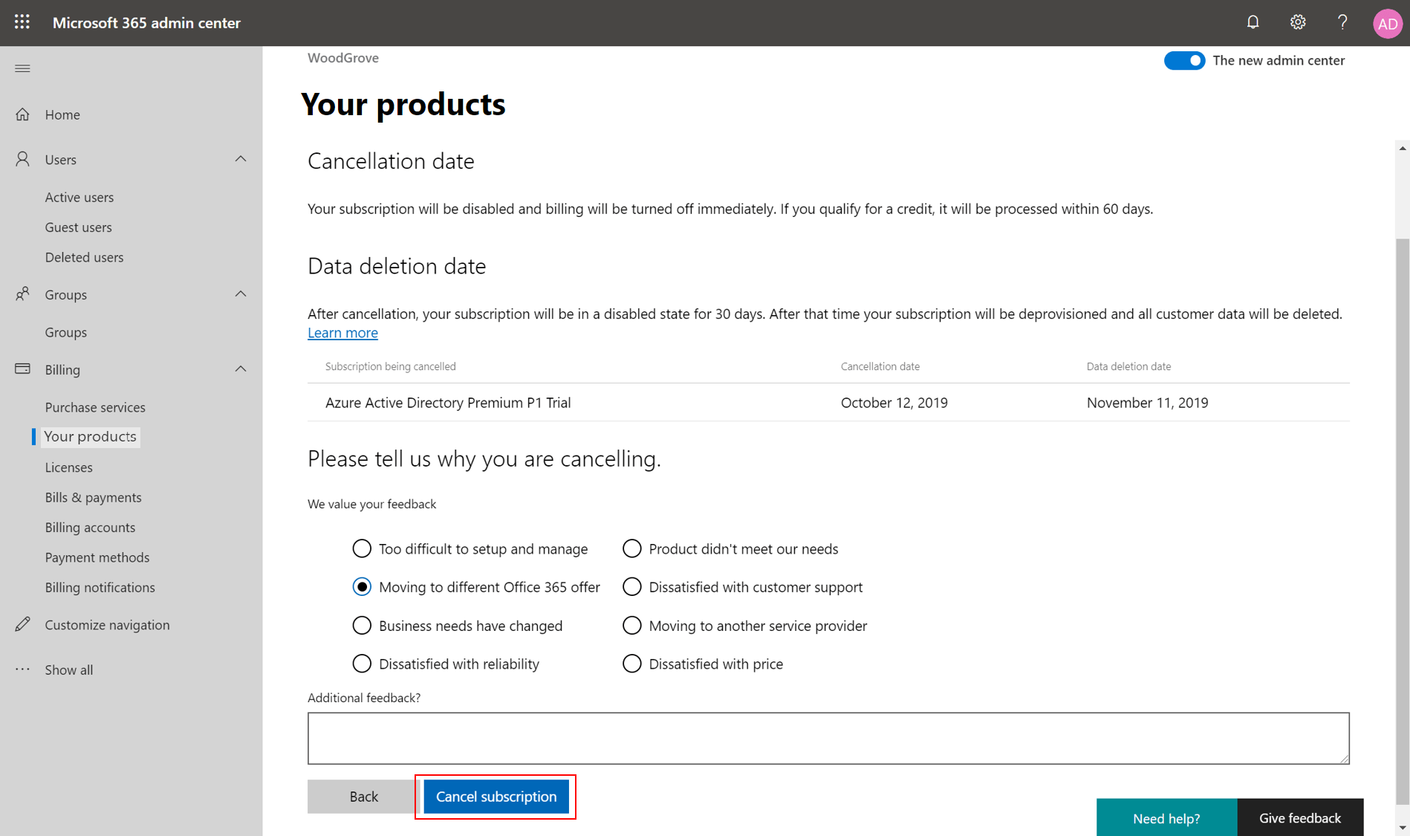The image size is (1410, 836).
Task: Open settings with the gear icon
Action: point(1298,22)
